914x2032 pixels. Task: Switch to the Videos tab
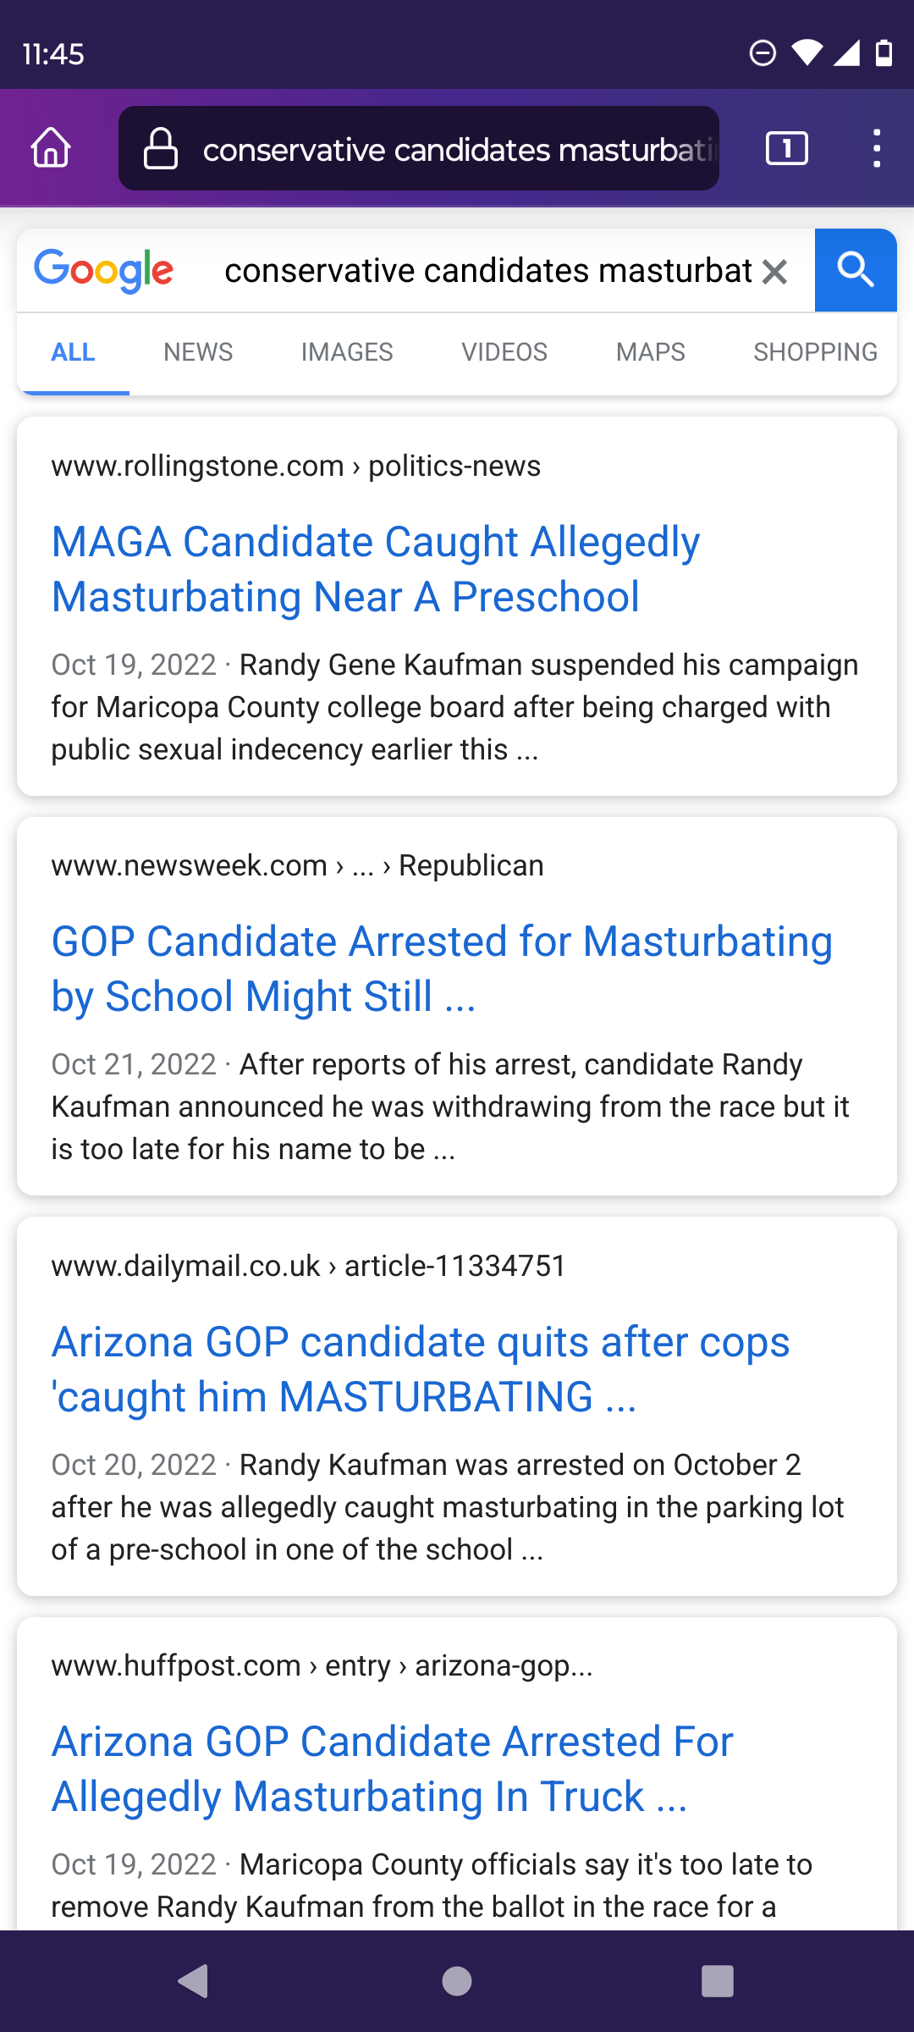pyautogui.click(x=504, y=352)
